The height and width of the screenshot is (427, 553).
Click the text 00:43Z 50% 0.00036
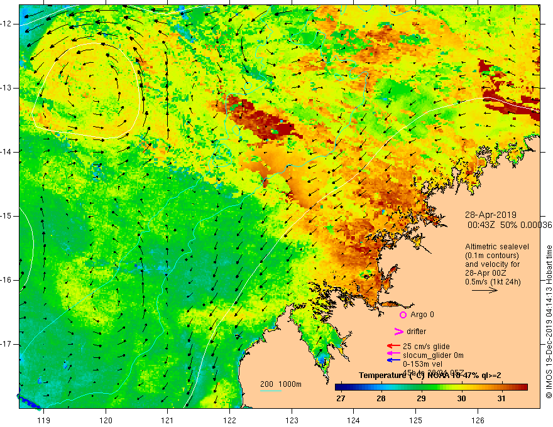(x=510, y=225)
